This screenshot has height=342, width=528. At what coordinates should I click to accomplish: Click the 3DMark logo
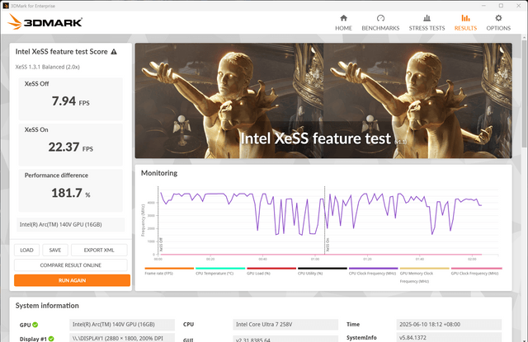point(45,22)
